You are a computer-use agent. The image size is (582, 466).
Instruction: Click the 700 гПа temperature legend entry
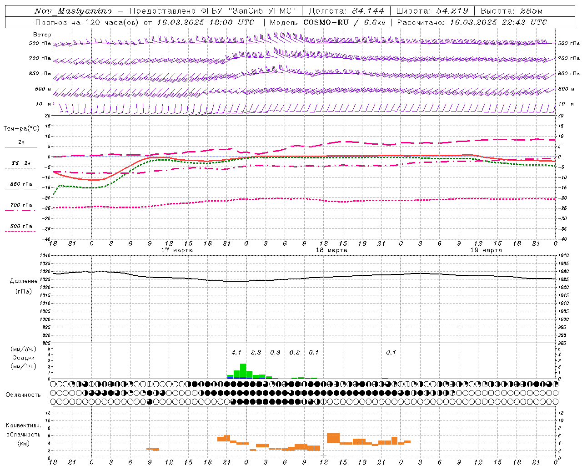21,205
